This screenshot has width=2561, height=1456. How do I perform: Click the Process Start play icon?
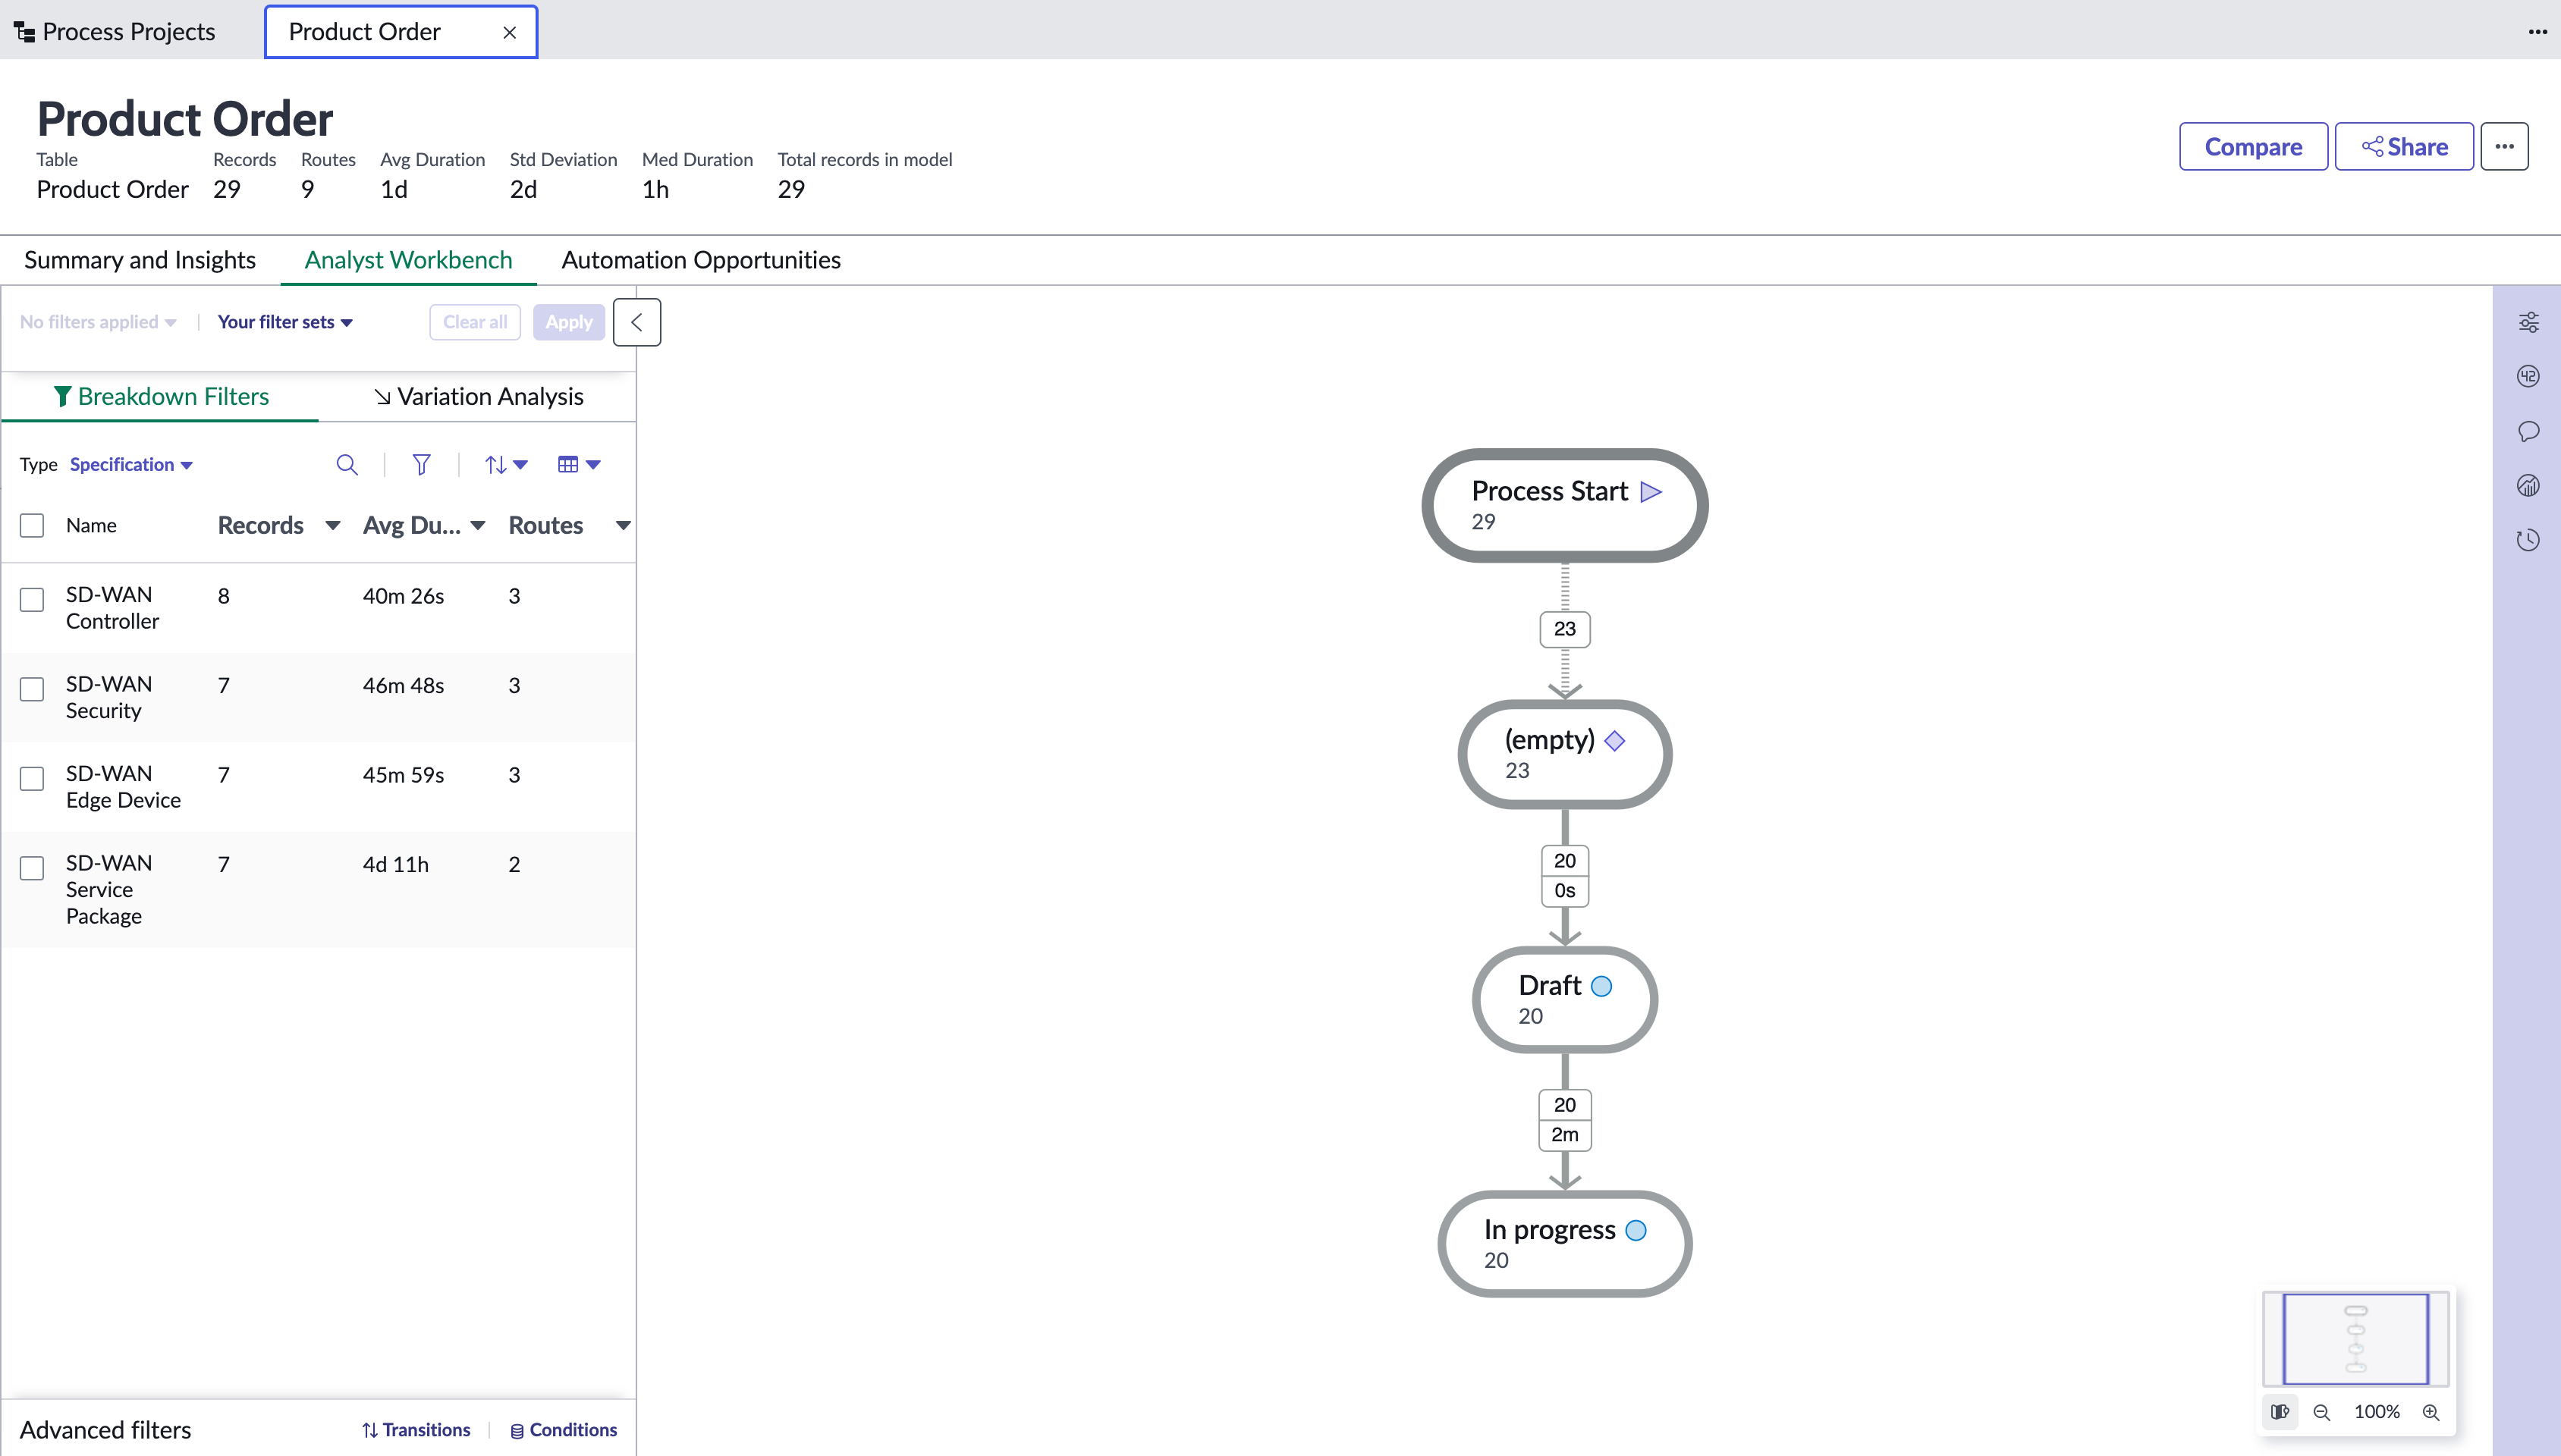[1652, 491]
